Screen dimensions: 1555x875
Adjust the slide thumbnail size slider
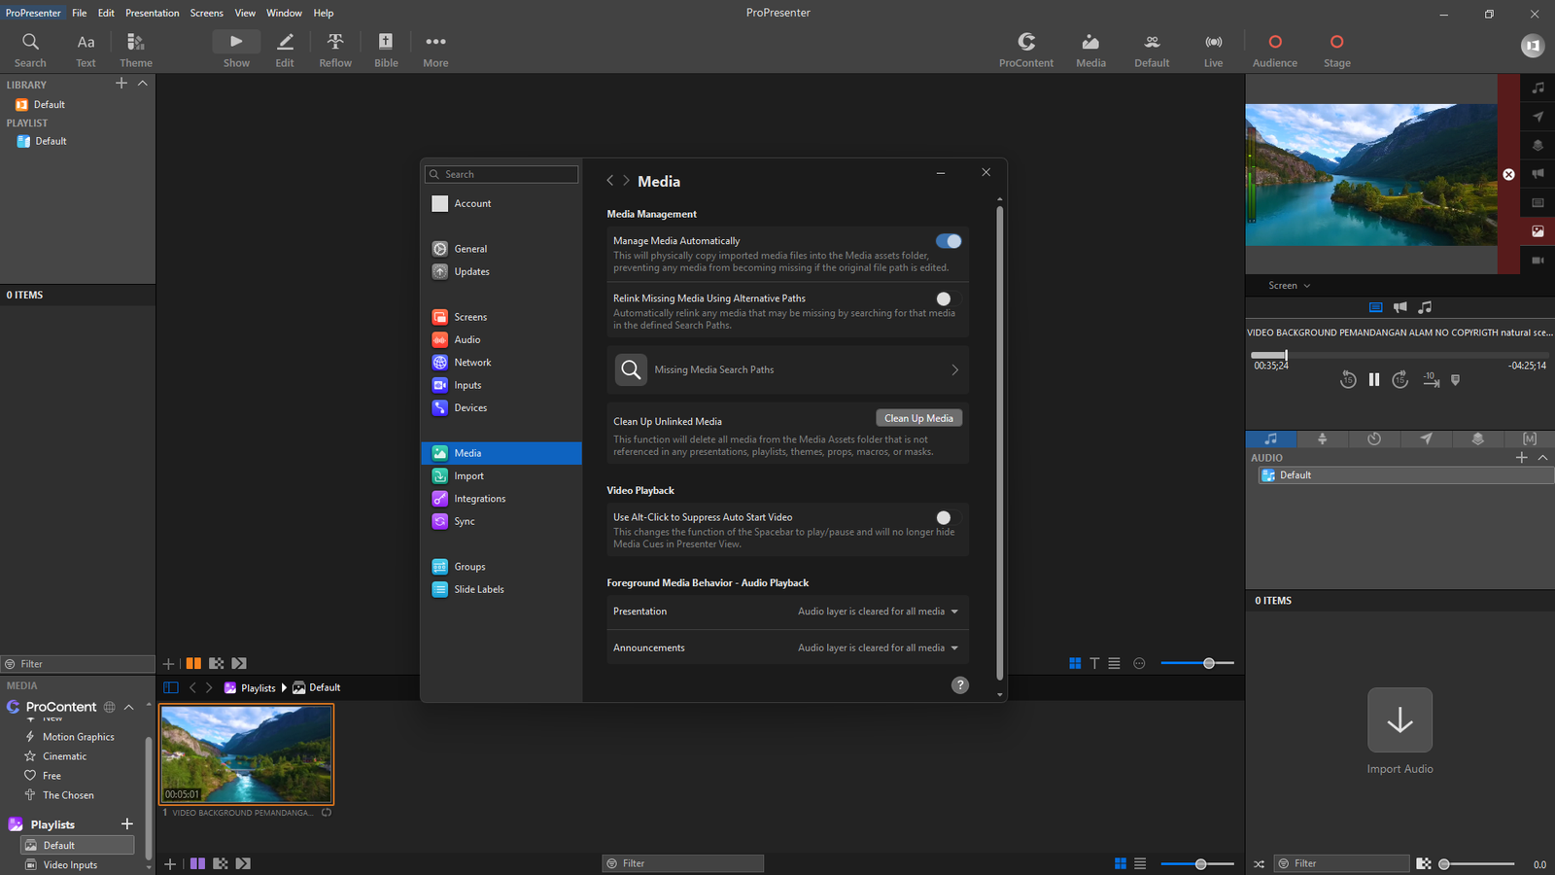[x=1197, y=663]
